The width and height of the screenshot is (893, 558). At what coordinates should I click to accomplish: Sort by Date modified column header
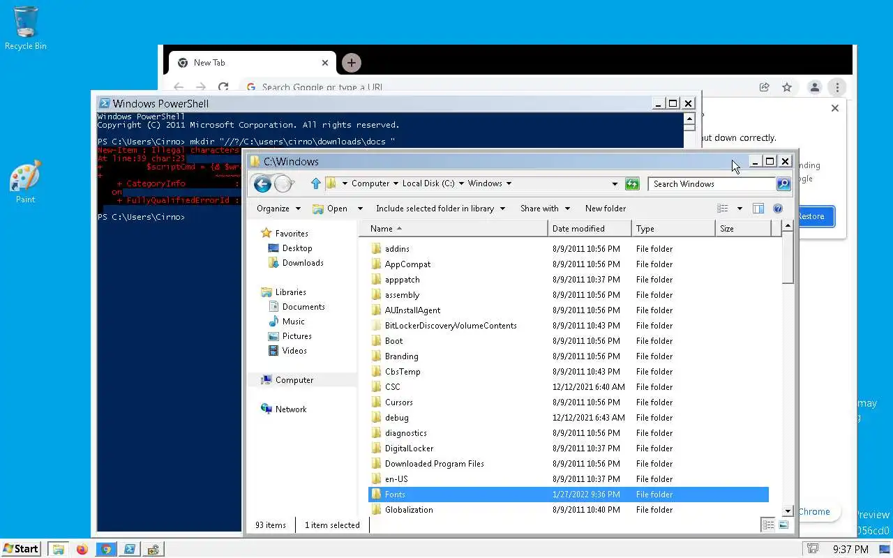tap(590, 229)
